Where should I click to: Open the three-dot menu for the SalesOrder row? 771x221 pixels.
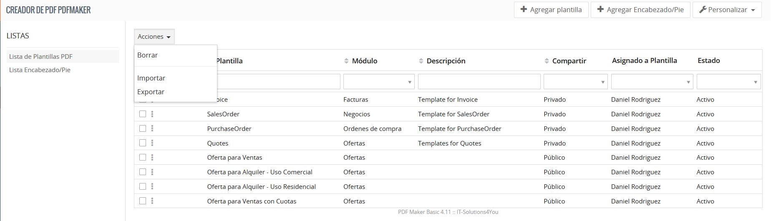pos(152,114)
